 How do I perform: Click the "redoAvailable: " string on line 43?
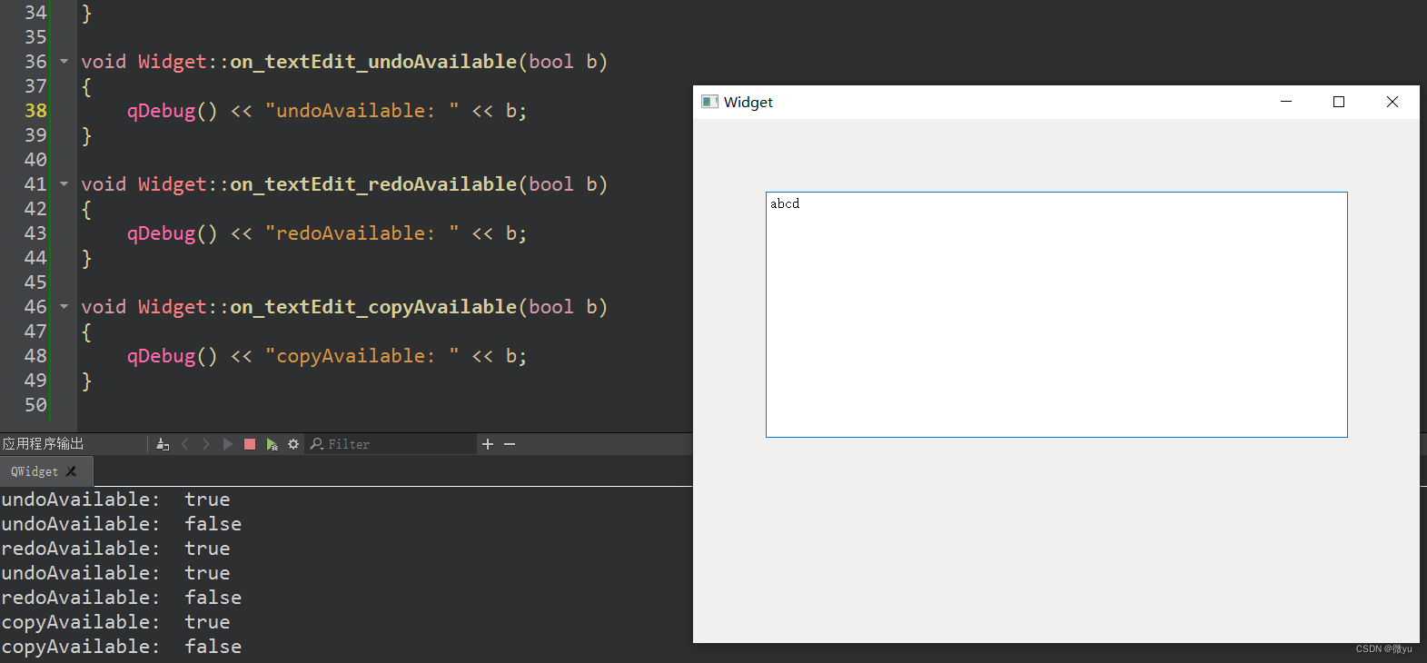(362, 233)
